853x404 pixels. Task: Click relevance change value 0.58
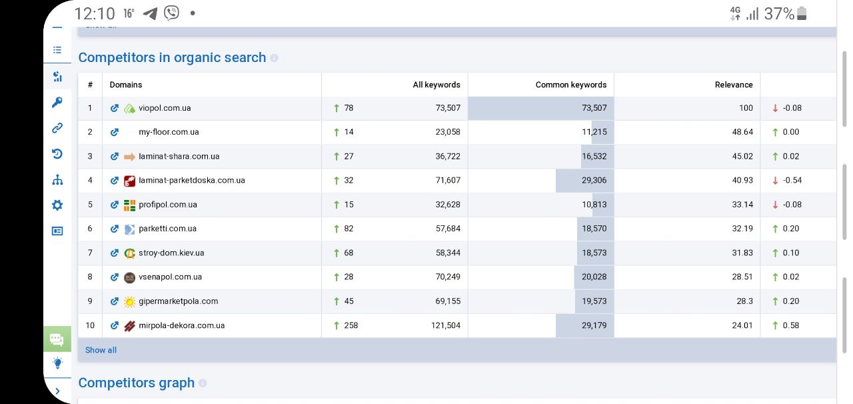coord(791,326)
